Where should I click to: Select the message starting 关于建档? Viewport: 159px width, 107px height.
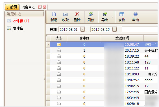151,51
